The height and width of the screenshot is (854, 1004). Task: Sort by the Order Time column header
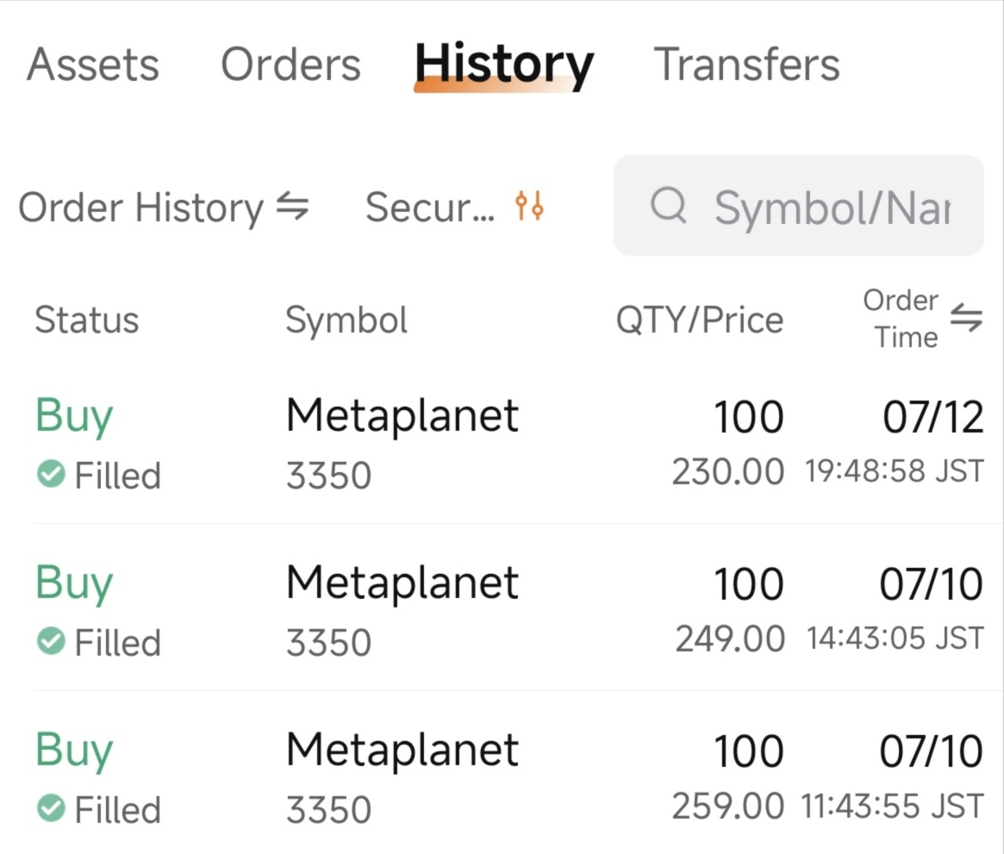tap(901, 319)
